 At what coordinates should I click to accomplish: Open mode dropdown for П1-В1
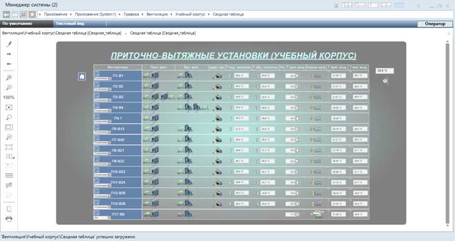103,79
